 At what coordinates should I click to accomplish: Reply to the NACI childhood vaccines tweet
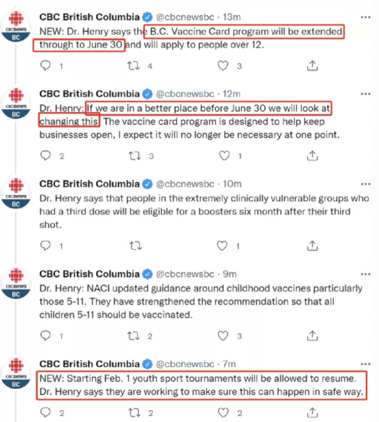pyautogui.click(x=46, y=335)
